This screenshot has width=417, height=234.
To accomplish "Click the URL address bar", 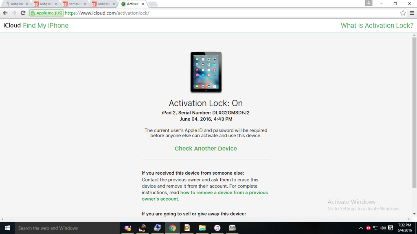I will pos(228,13).
